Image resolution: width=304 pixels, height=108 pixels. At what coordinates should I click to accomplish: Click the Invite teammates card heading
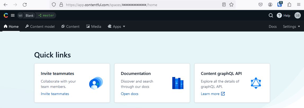pos(58,74)
